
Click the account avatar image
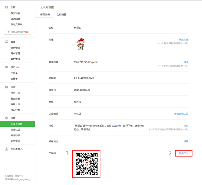[x=81, y=44]
